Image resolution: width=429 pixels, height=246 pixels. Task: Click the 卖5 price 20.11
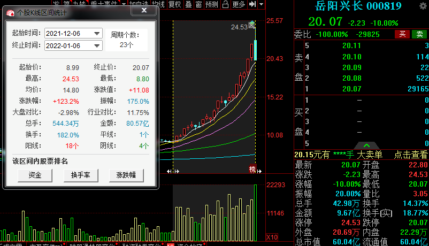tap(352, 45)
